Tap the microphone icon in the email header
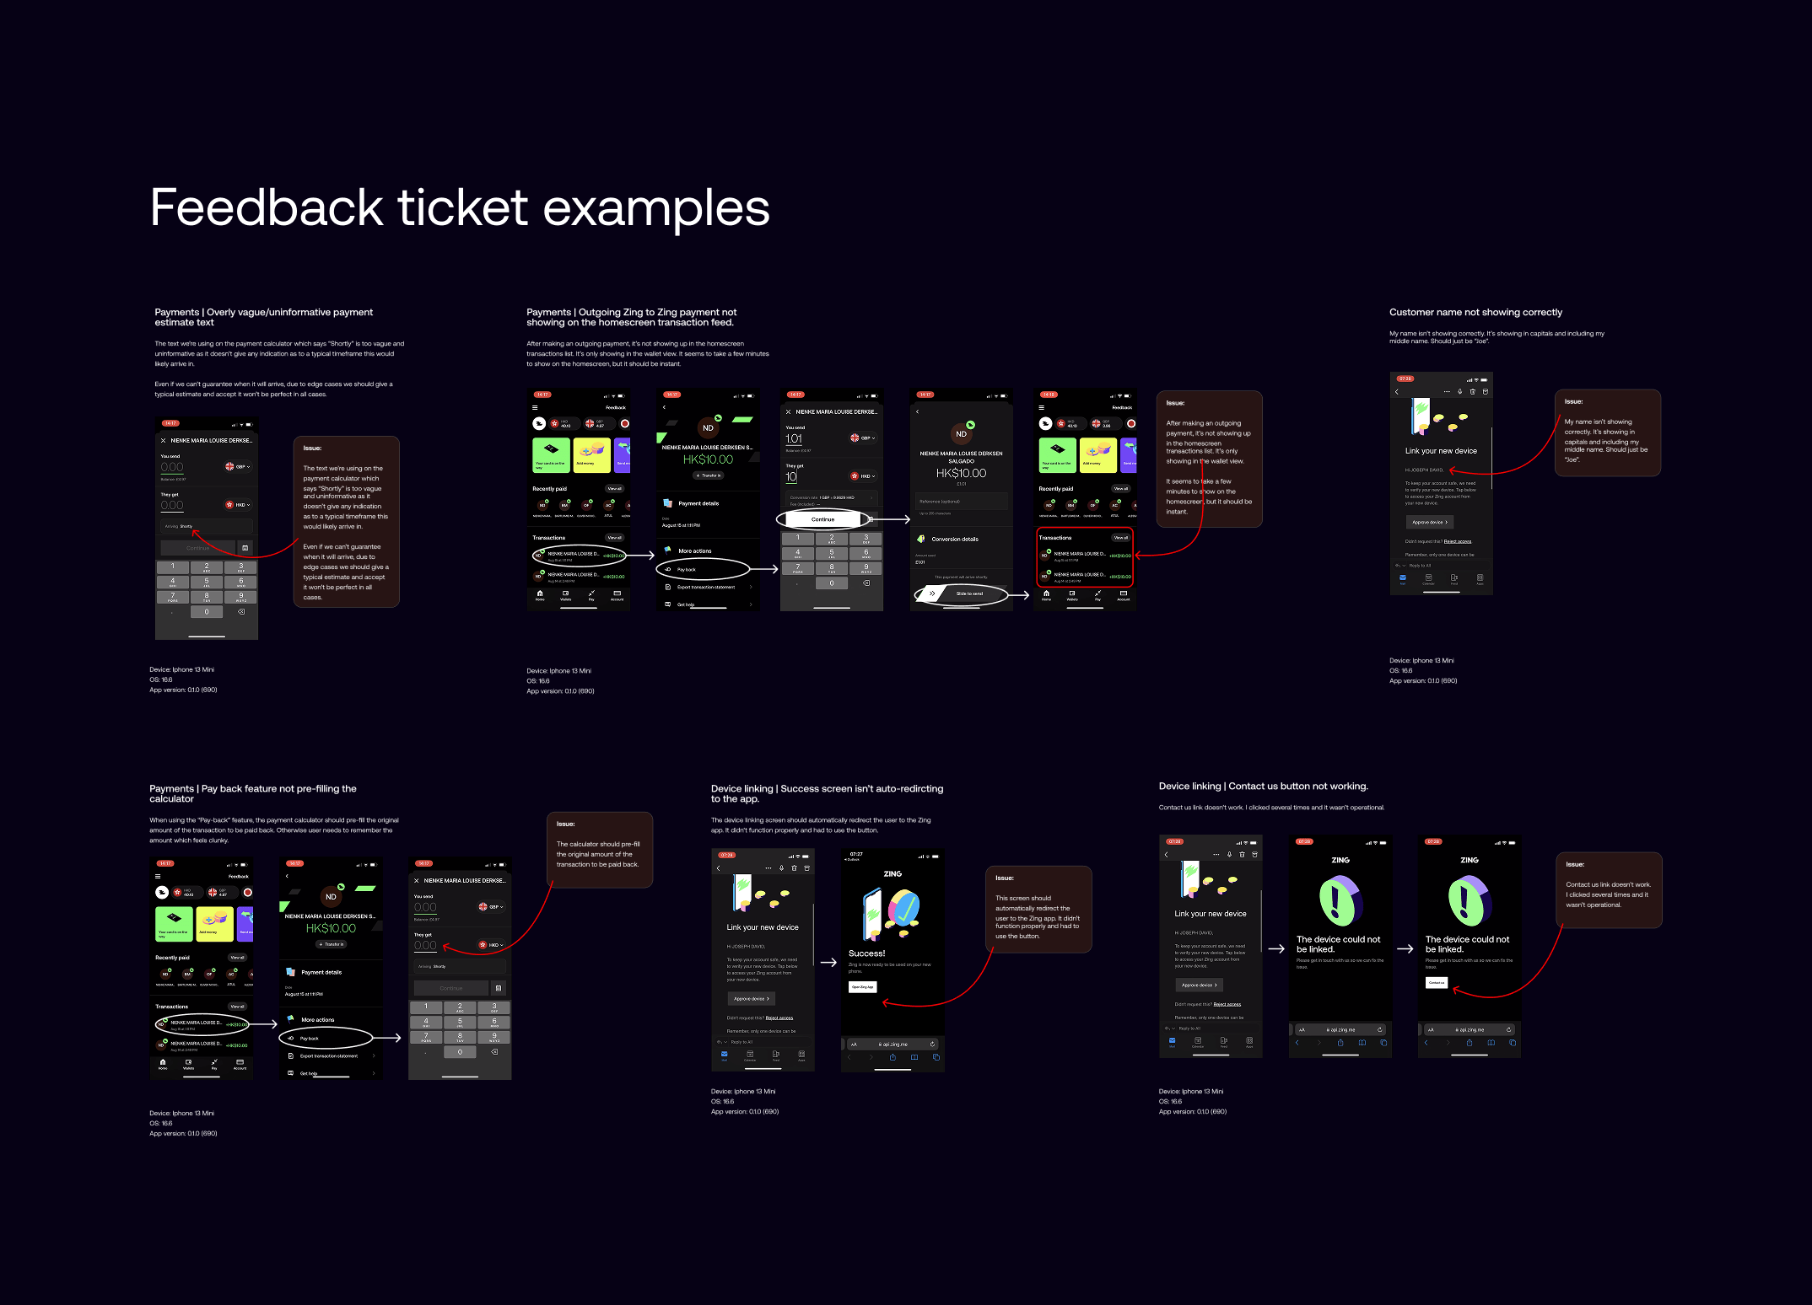 coord(1459,391)
